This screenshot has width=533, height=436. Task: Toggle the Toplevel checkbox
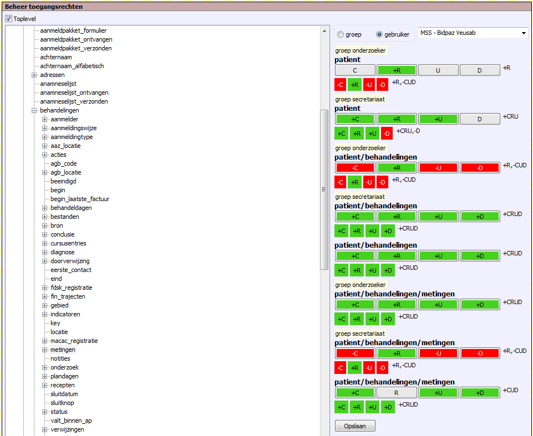click(x=8, y=19)
